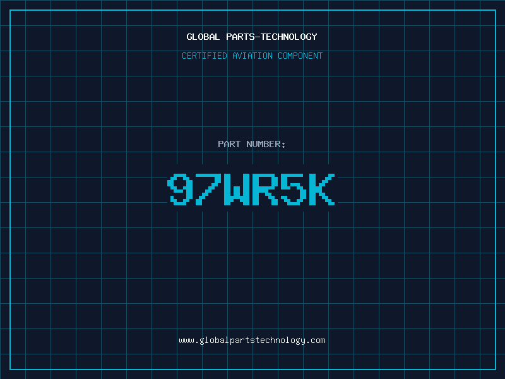Select the CERTIFIED AVIATION COMPONENT subtitle

[252, 56]
